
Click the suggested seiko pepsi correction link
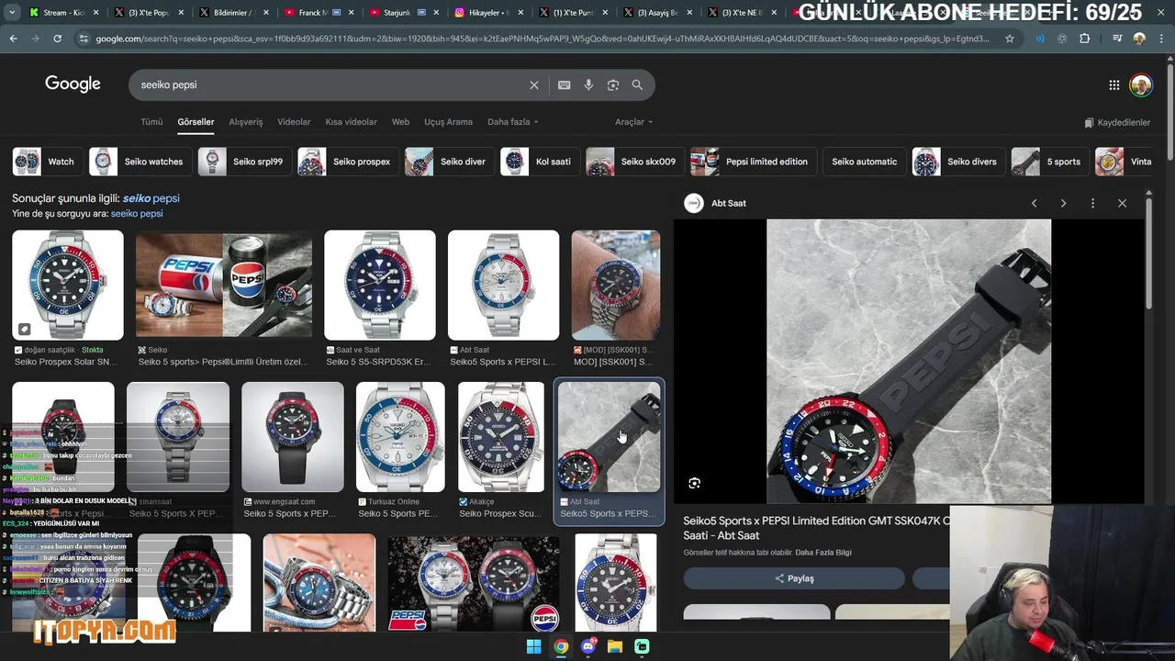click(x=151, y=198)
